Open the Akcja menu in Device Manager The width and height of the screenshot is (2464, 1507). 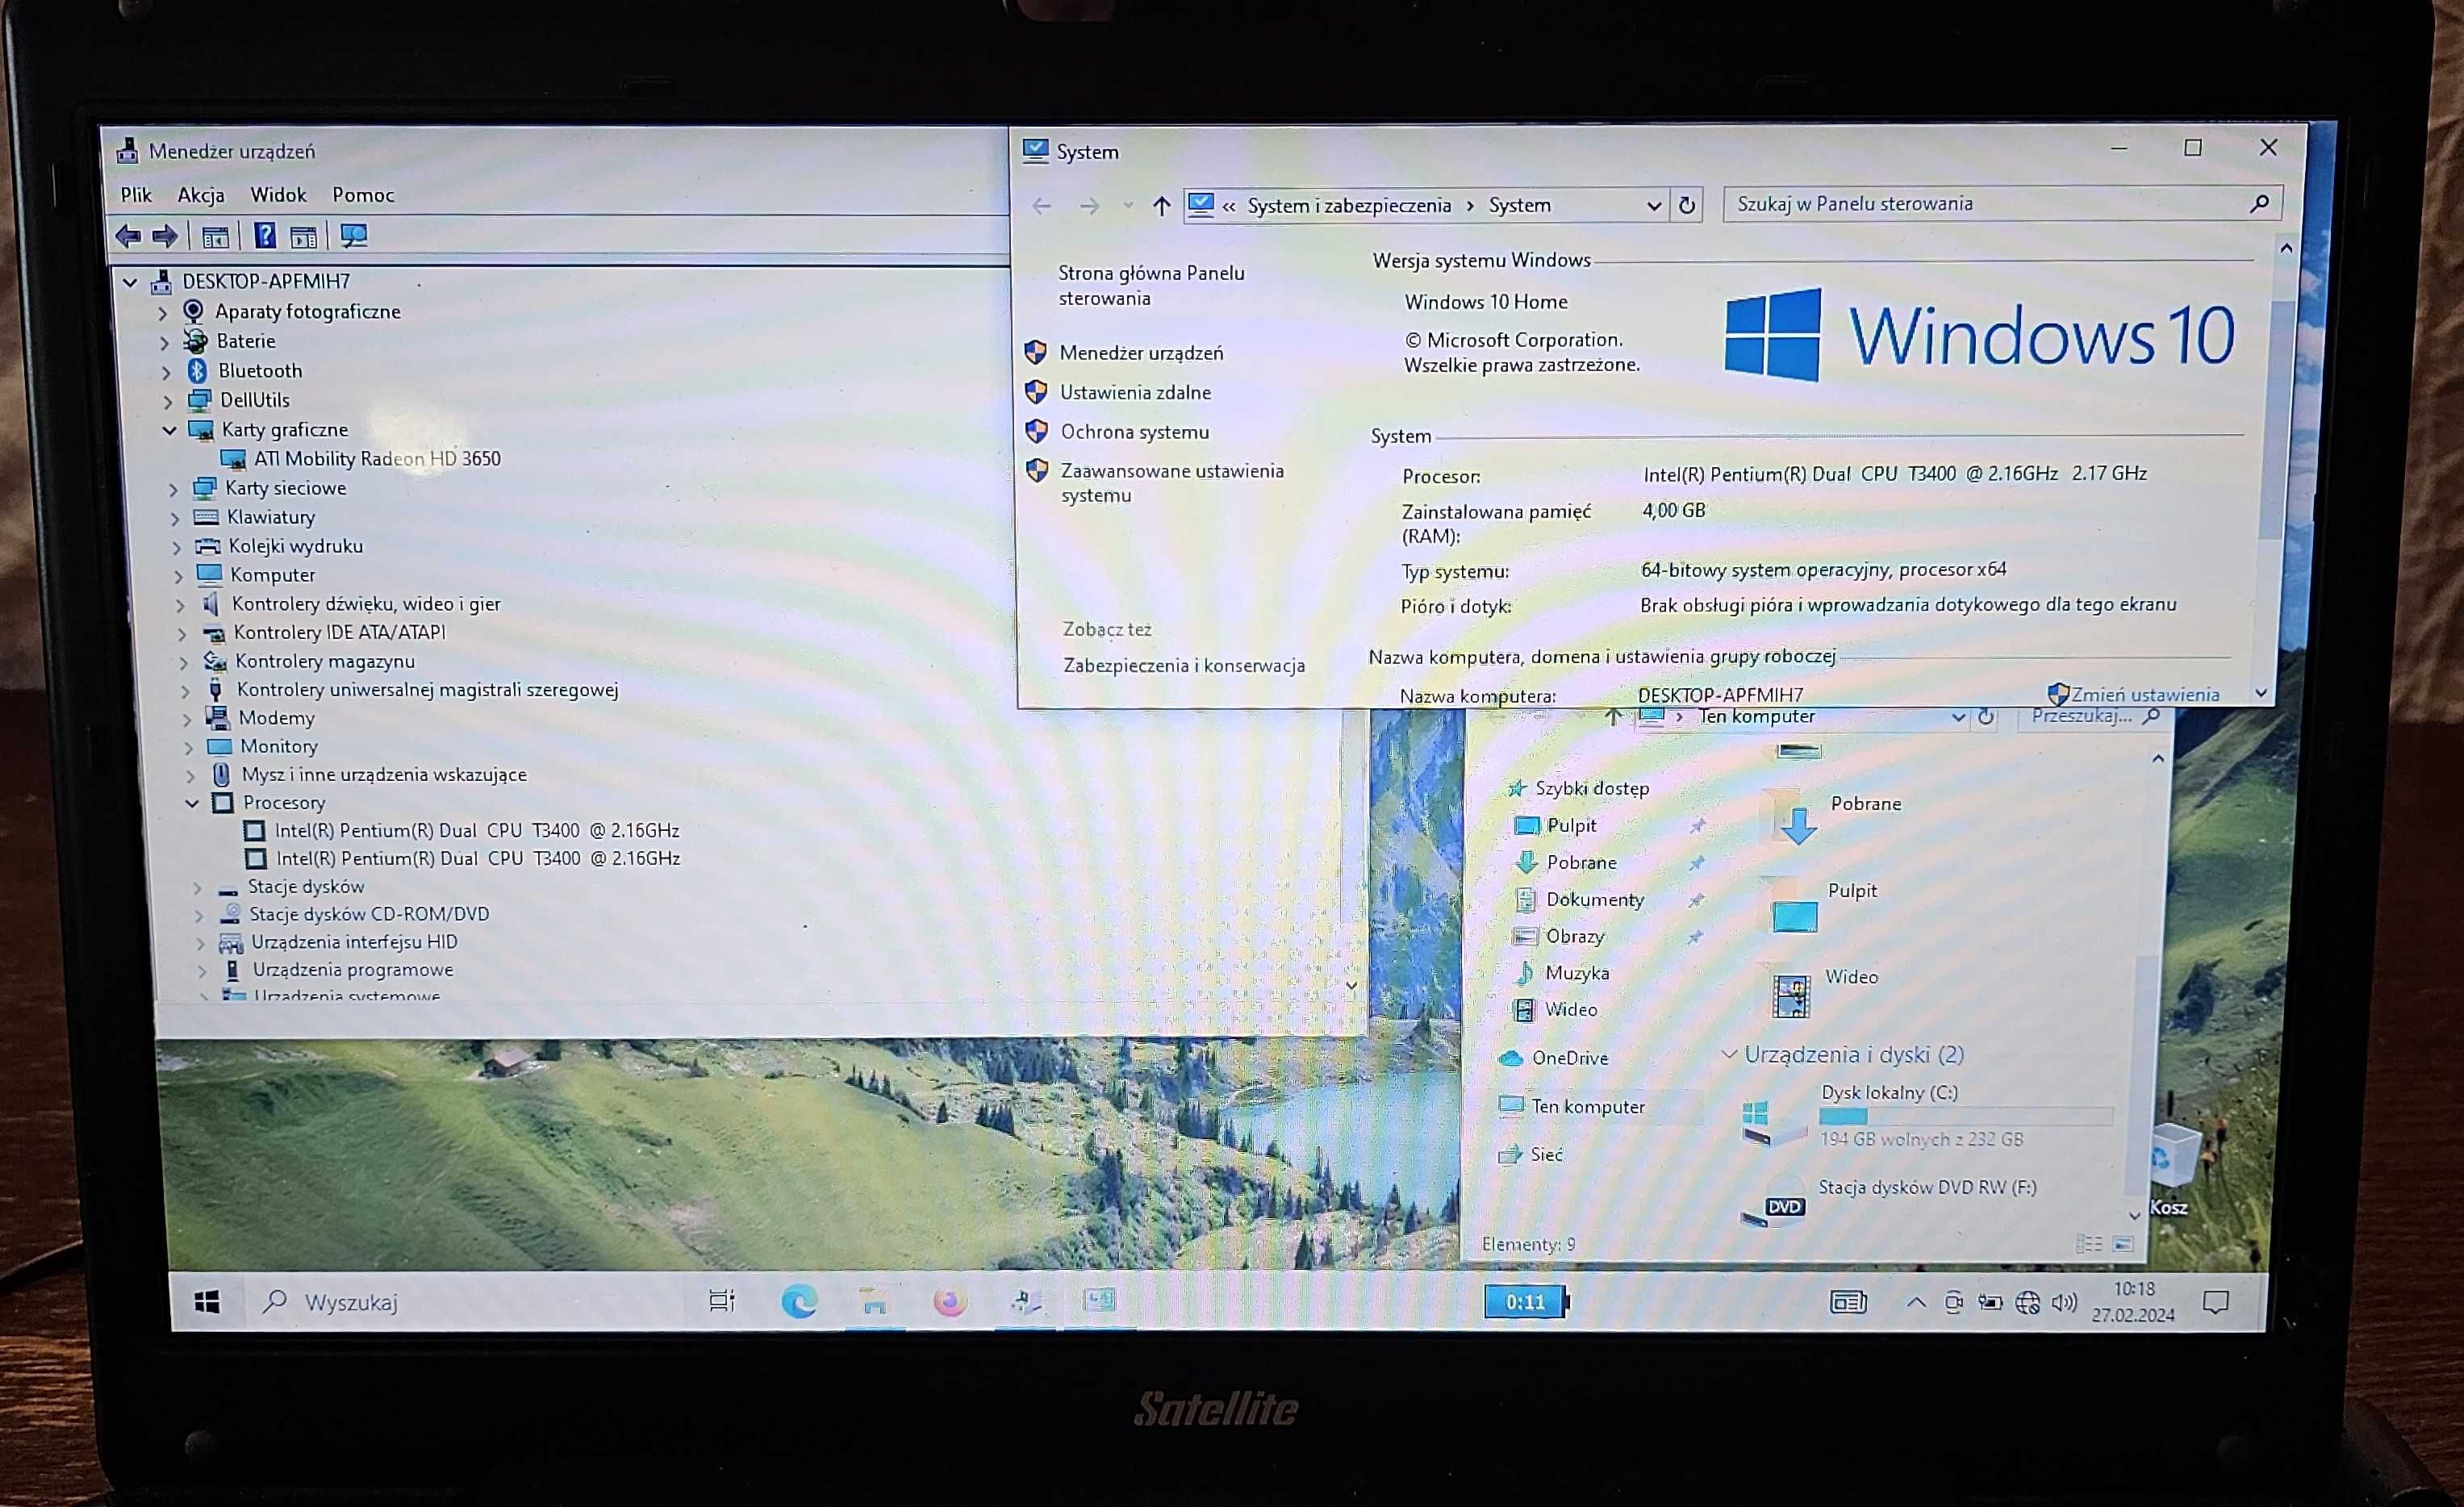(x=201, y=195)
